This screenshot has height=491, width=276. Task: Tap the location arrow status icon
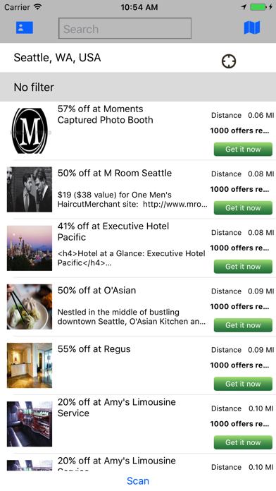click(244, 7)
